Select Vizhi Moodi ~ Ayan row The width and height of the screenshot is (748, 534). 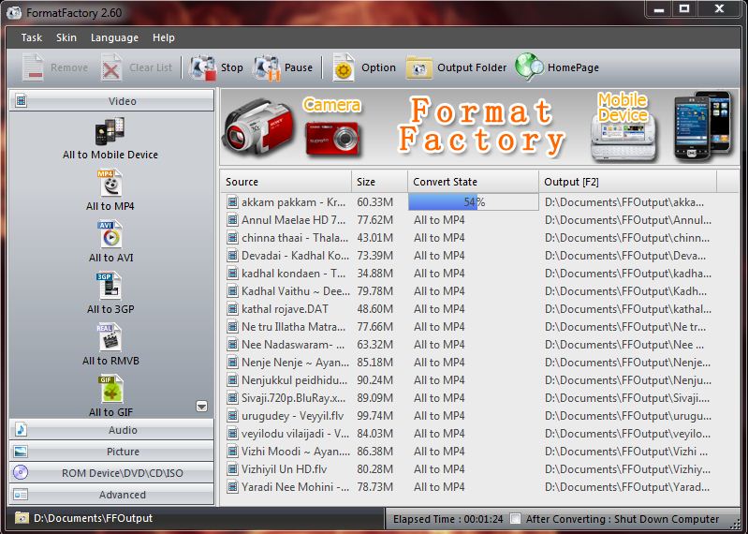tap(479, 452)
